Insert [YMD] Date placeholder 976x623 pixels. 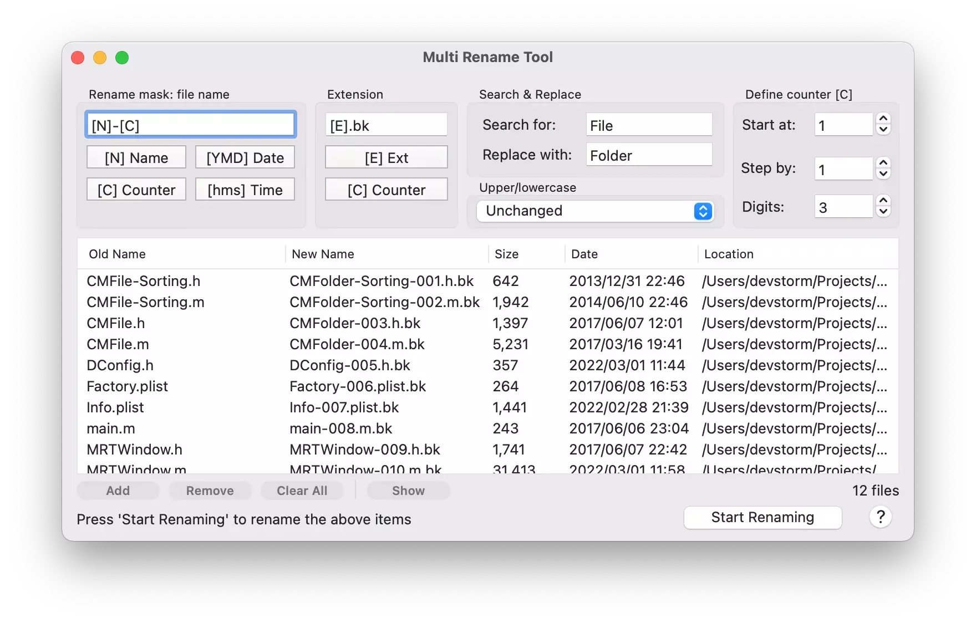click(x=245, y=158)
